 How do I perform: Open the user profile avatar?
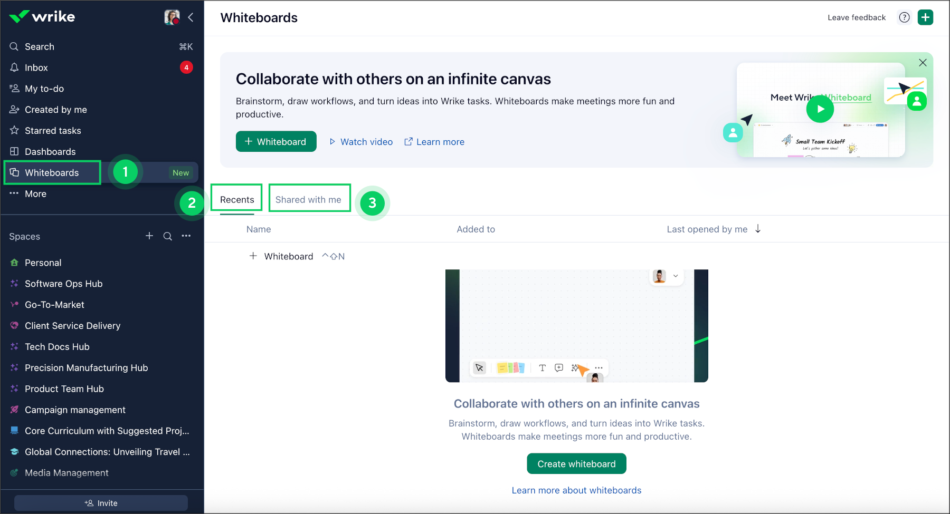pos(172,17)
